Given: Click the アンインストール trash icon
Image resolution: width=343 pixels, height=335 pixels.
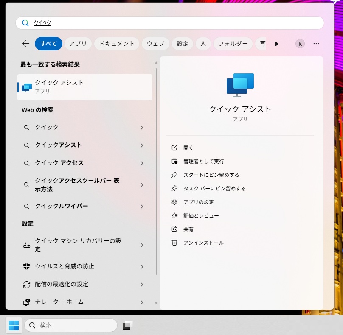Looking at the screenshot, I should 174,243.
